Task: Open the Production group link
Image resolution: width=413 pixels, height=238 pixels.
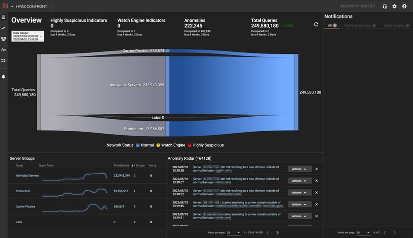Action: 23,191
